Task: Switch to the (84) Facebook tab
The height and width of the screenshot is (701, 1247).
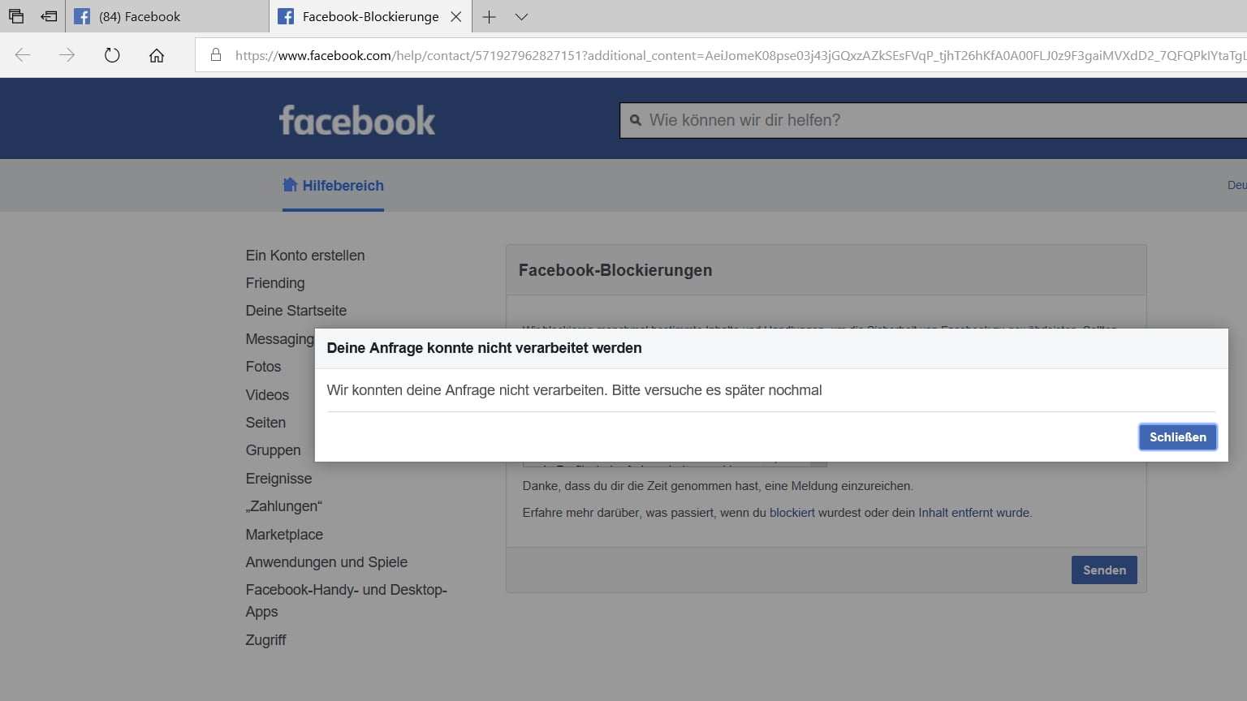Action: pyautogui.click(x=167, y=16)
